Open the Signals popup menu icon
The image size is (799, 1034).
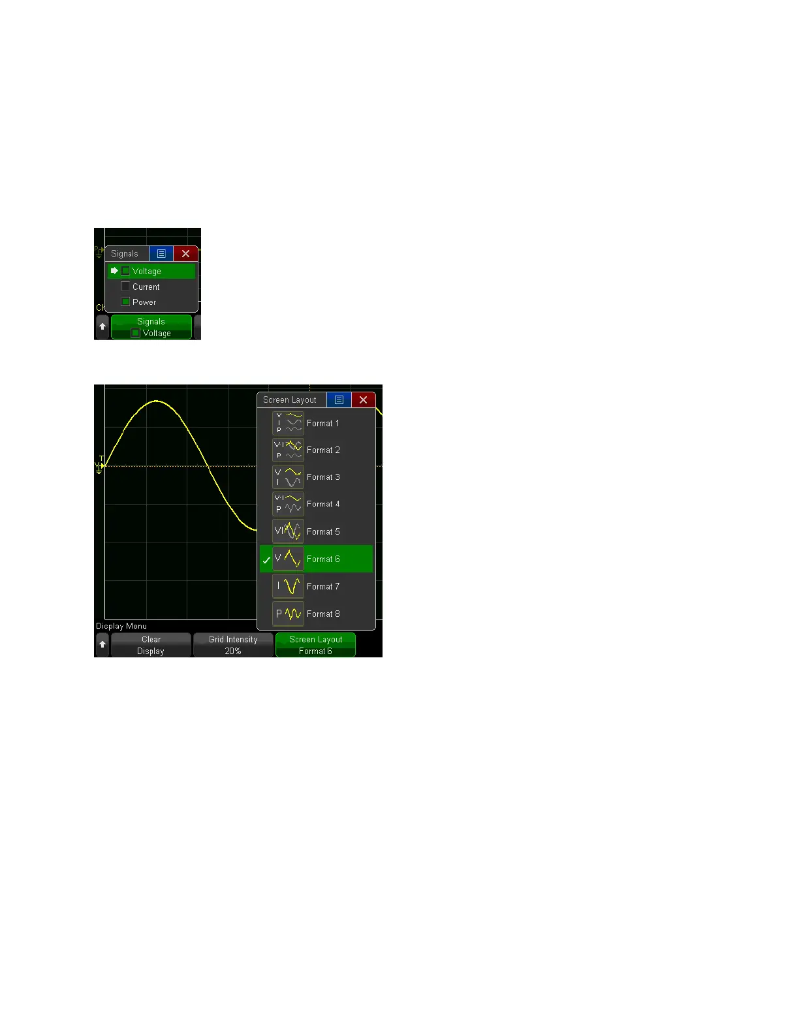click(161, 254)
